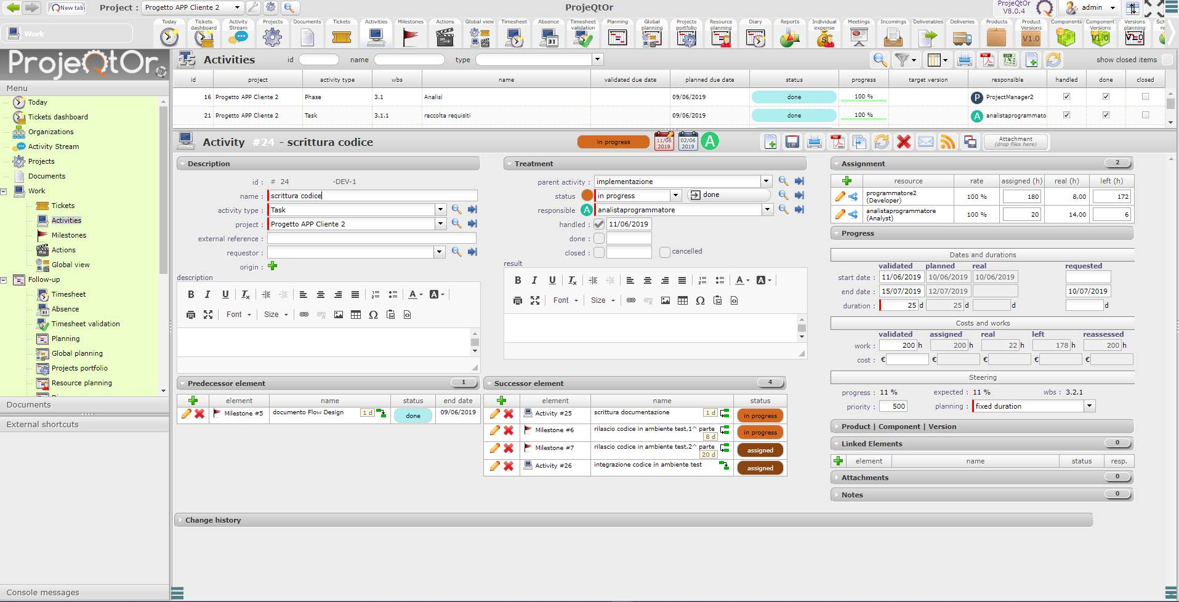
Task: Enable the 'cancelled' checkbox
Action: 665,252
